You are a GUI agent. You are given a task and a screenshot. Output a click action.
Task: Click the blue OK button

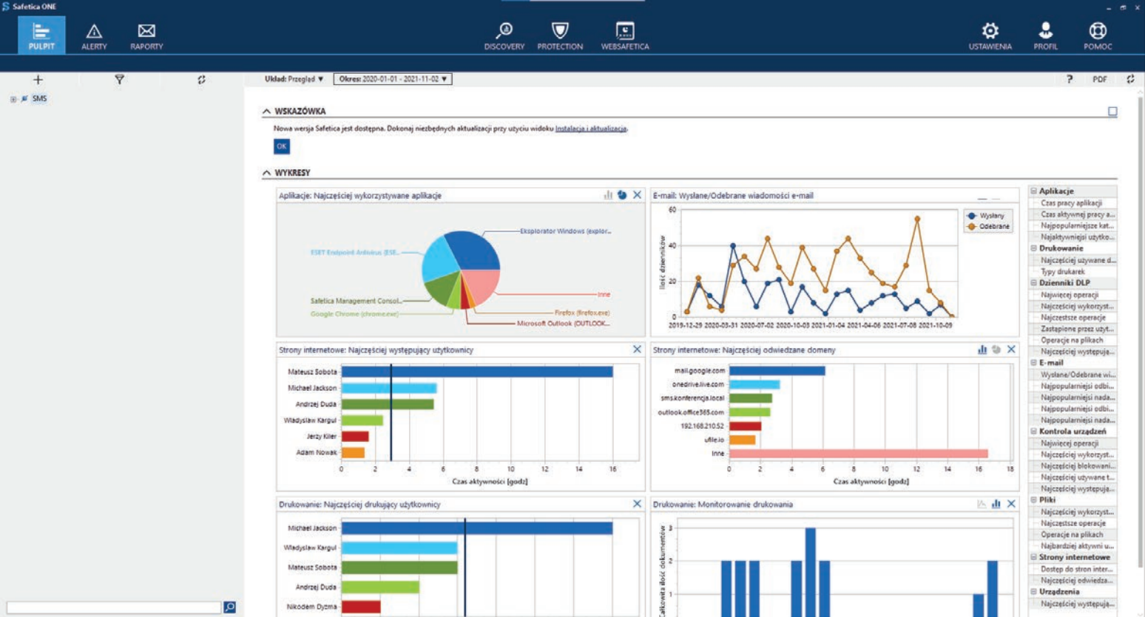point(282,146)
